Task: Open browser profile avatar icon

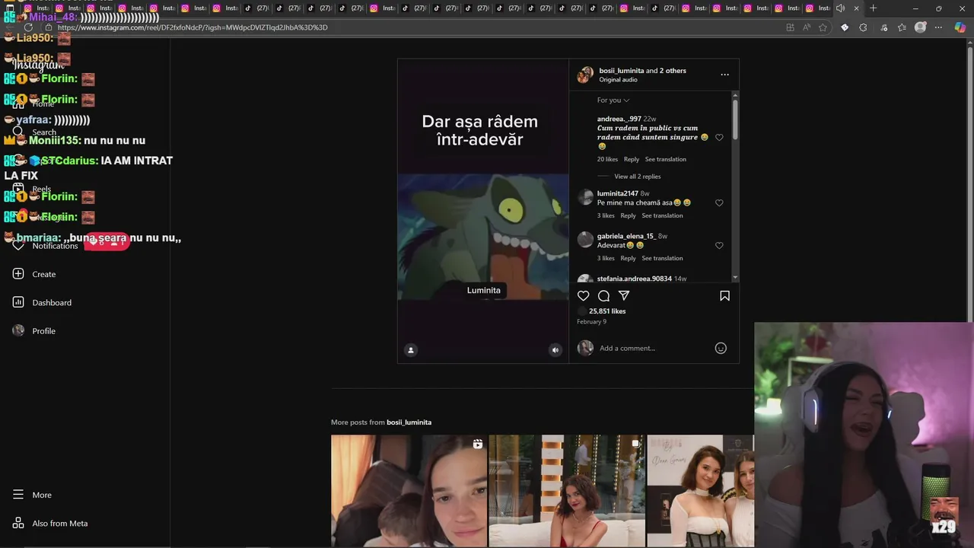Action: pyautogui.click(x=920, y=27)
